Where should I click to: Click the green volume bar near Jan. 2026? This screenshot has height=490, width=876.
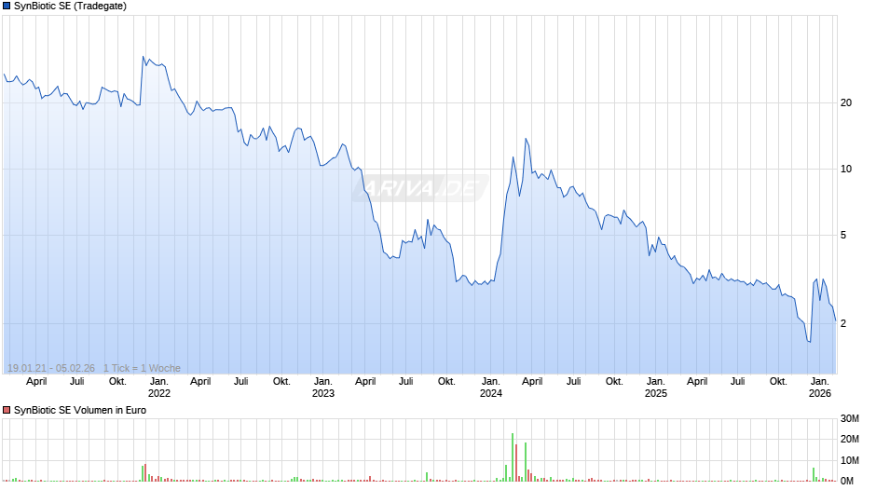pyautogui.click(x=814, y=474)
